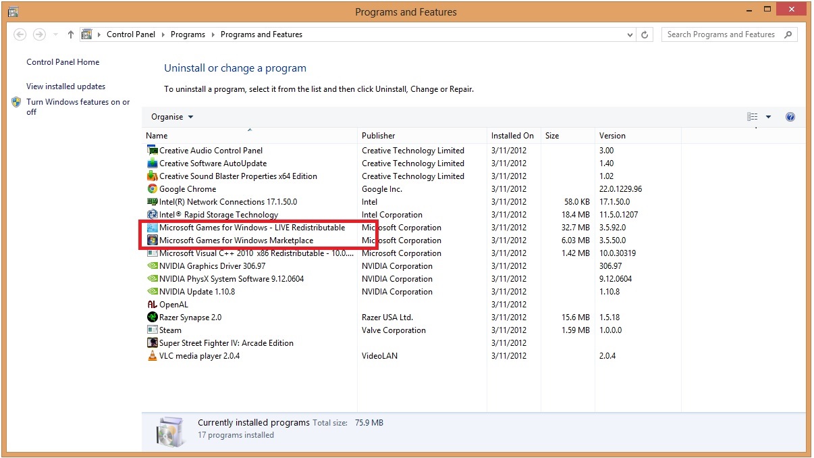Click the refresh button beside address bar
Image resolution: width=814 pixels, height=458 pixels.
coord(645,34)
